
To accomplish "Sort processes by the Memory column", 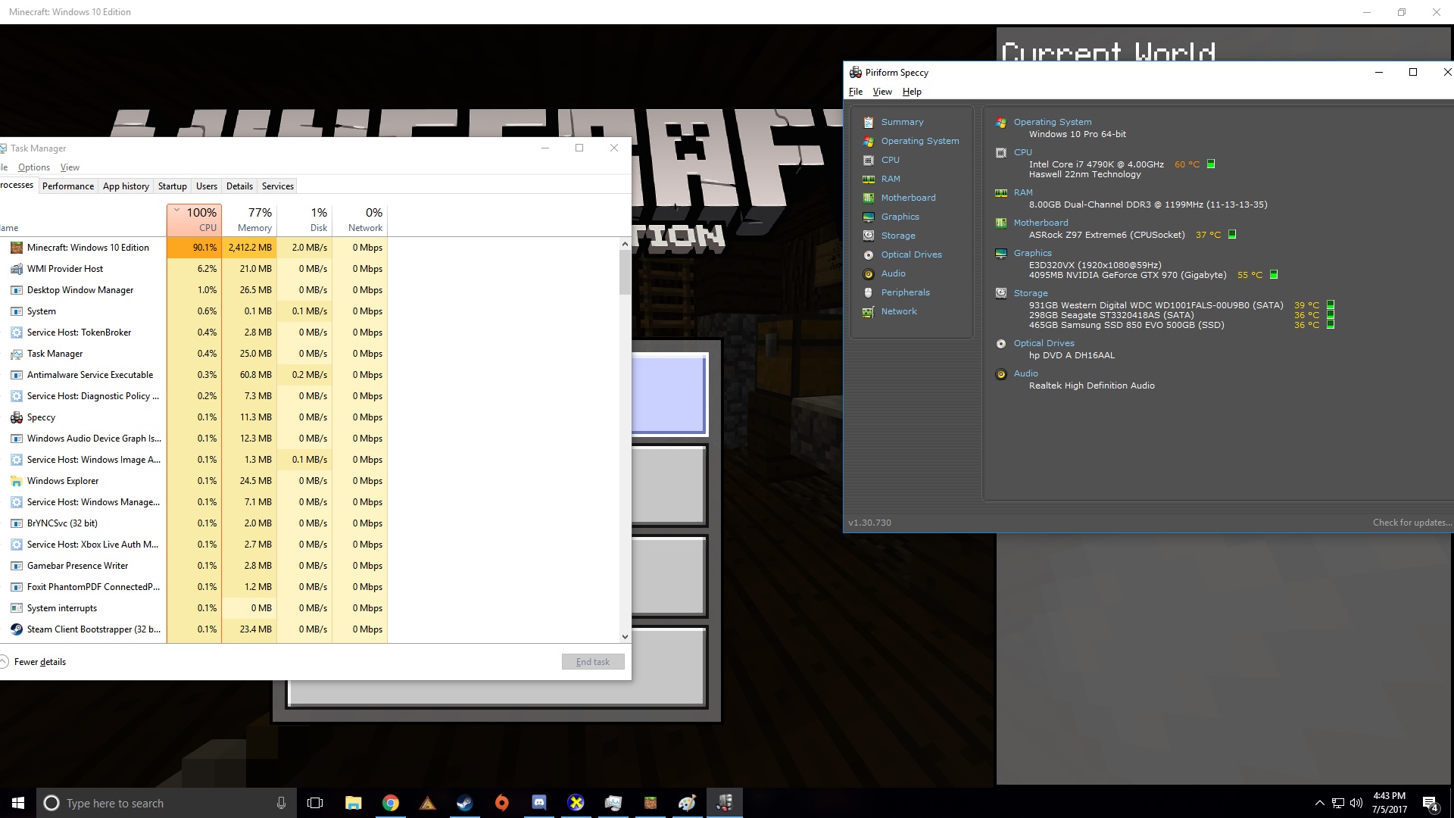I will point(250,220).
